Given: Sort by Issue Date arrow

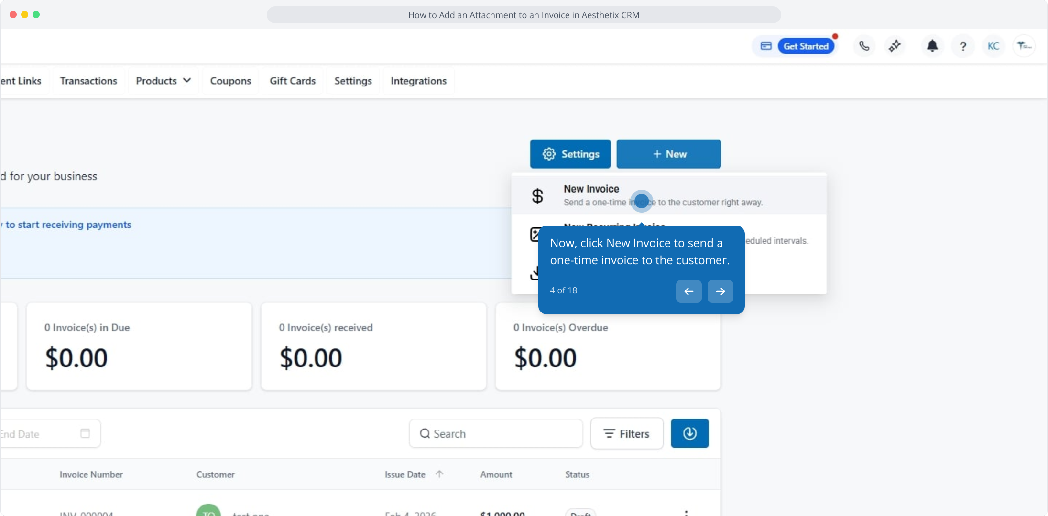Looking at the screenshot, I should (439, 474).
